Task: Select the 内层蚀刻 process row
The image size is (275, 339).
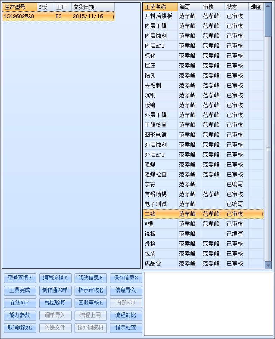Action: (203, 36)
